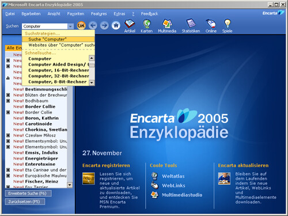The image size is (288, 216).
Task: Open the Multimediastudio link
Action: coord(182,195)
